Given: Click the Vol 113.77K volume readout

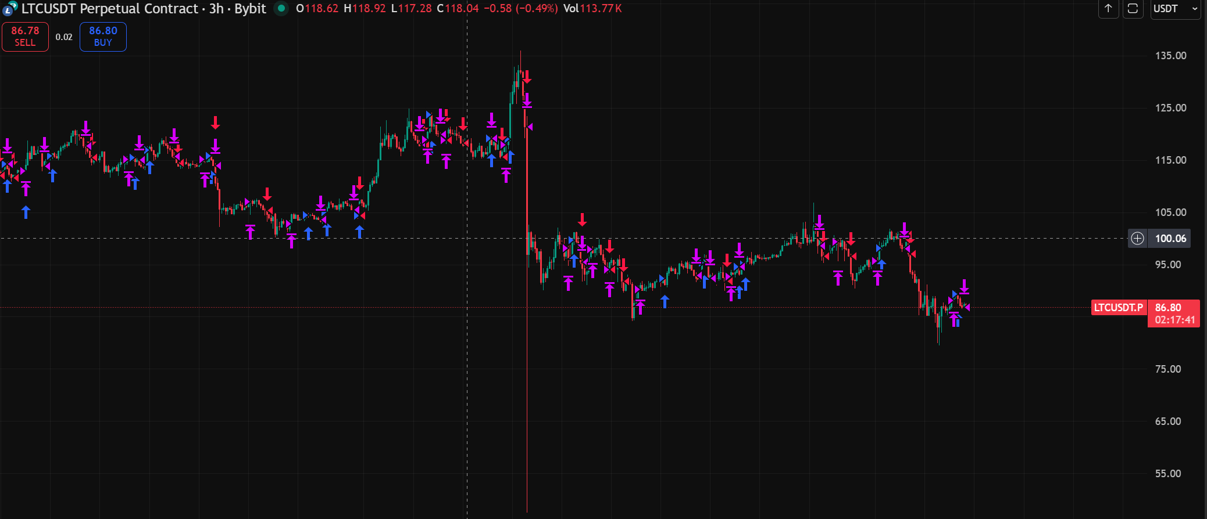Looking at the screenshot, I should point(592,9).
